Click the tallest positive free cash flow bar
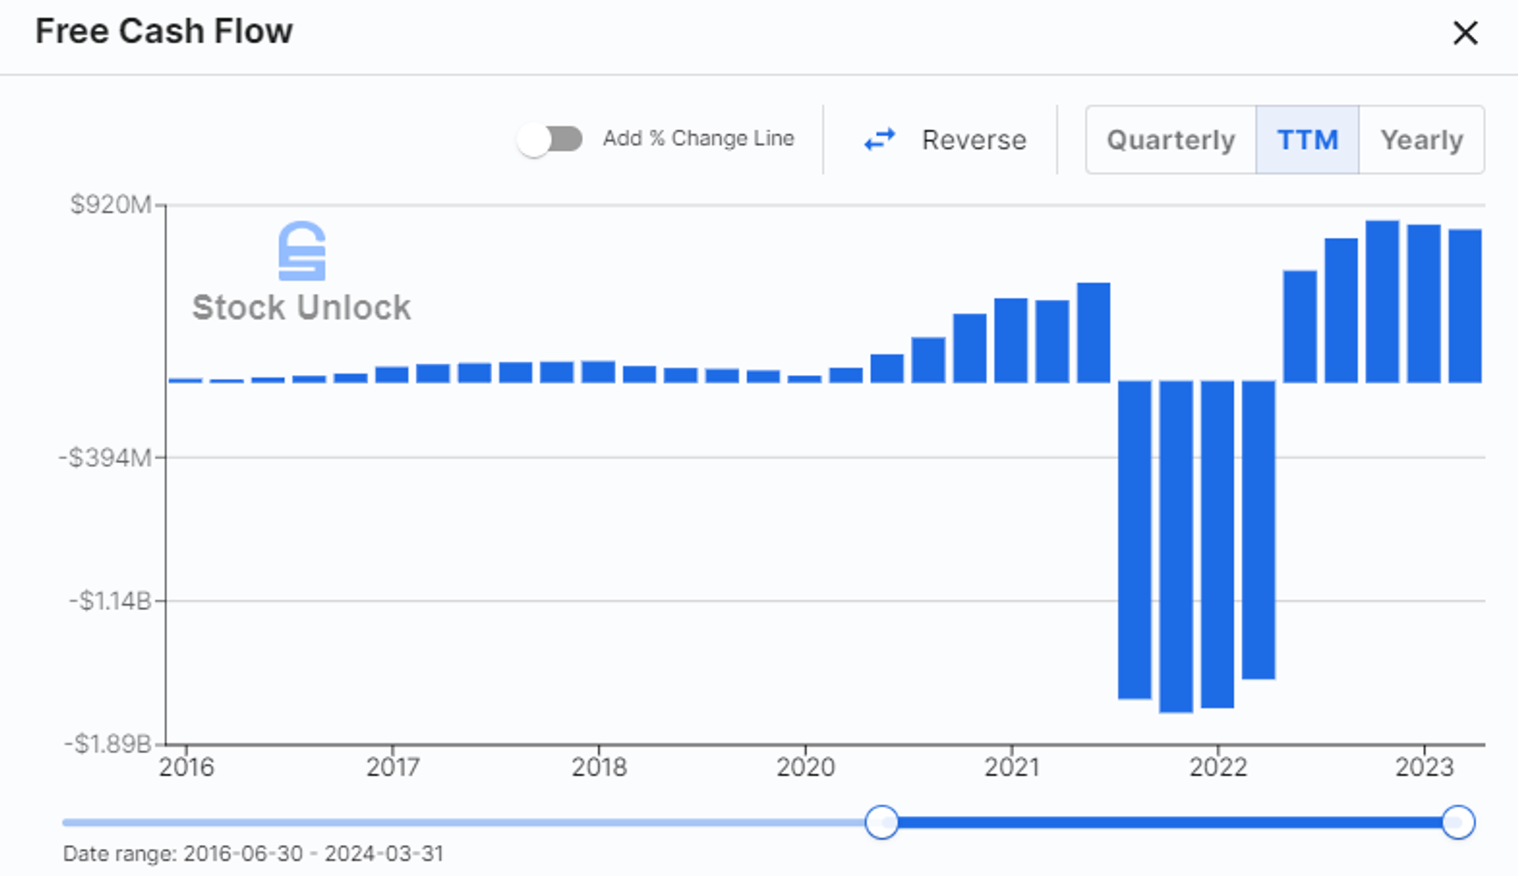 tap(1382, 301)
